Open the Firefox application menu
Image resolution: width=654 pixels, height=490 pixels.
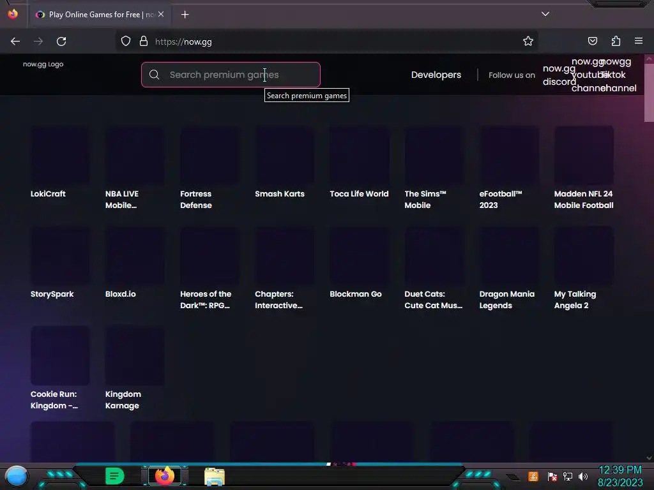[639, 41]
